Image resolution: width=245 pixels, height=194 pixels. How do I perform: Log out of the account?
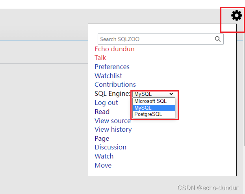(106, 103)
